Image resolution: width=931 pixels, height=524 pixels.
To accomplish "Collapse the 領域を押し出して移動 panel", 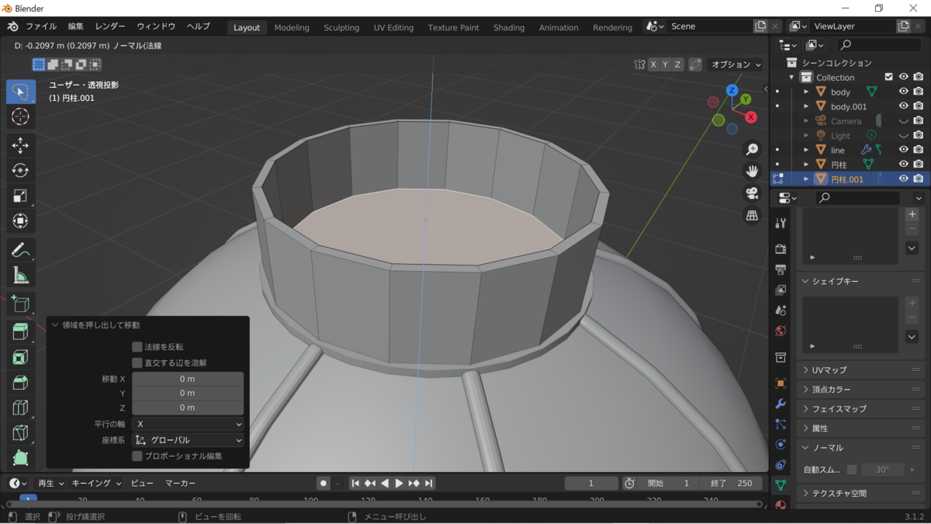I will coord(55,325).
